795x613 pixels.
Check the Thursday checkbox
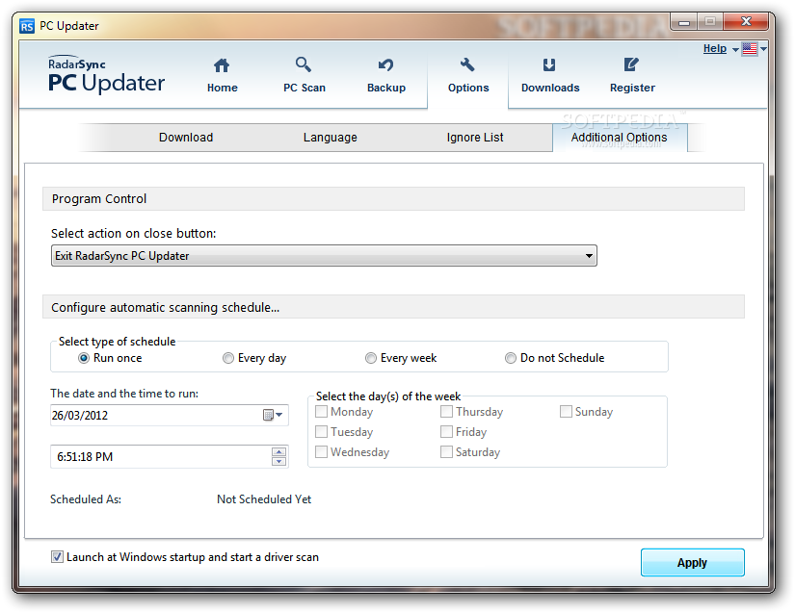[446, 411]
